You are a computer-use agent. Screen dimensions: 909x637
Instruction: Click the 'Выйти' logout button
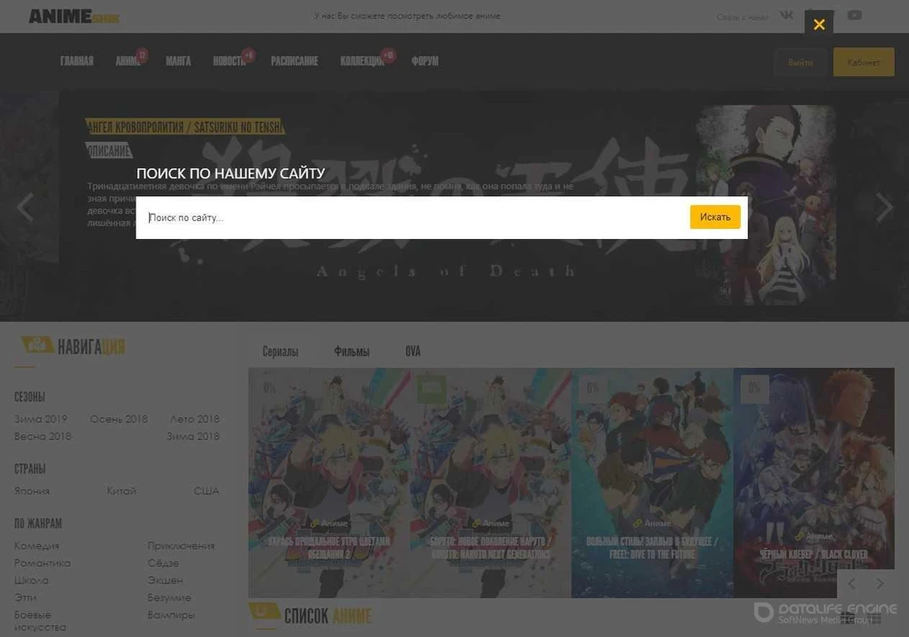pyautogui.click(x=800, y=62)
